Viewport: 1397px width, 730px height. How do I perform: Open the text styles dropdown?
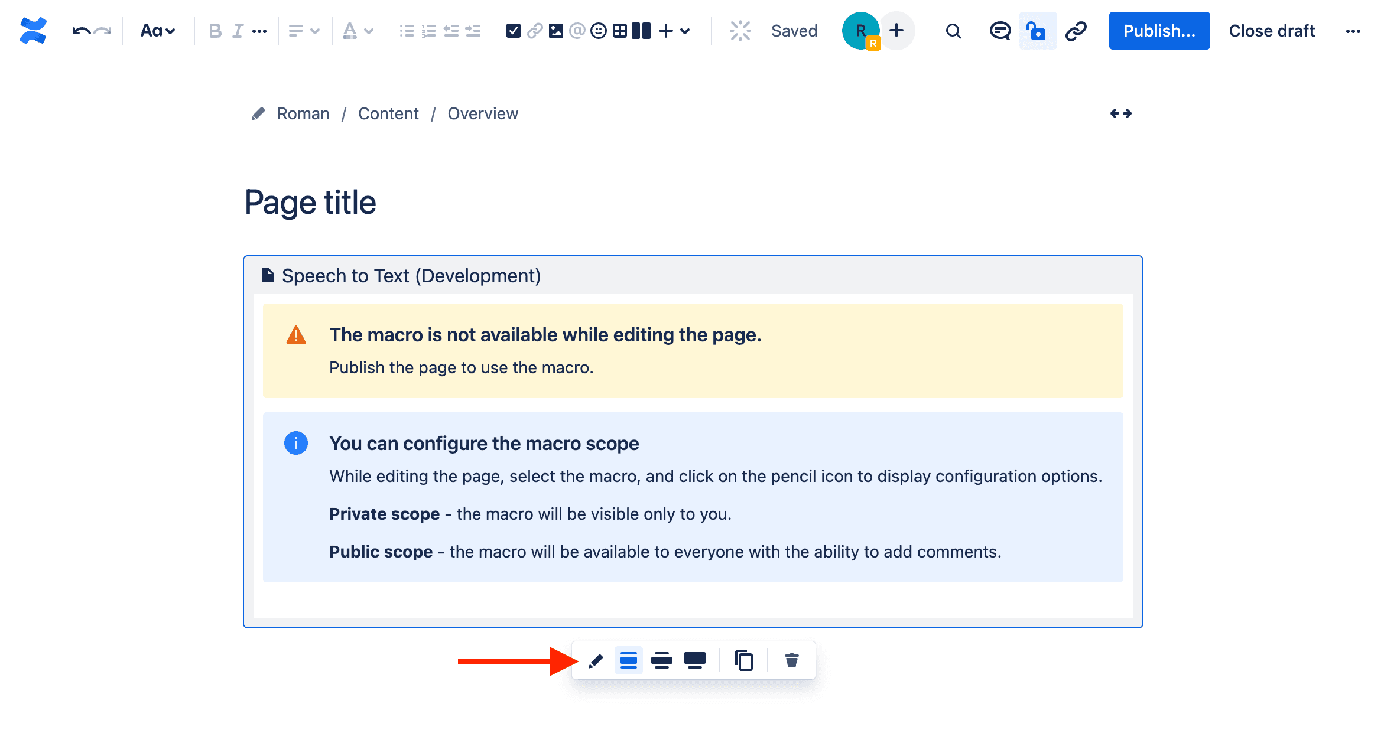coord(157,31)
